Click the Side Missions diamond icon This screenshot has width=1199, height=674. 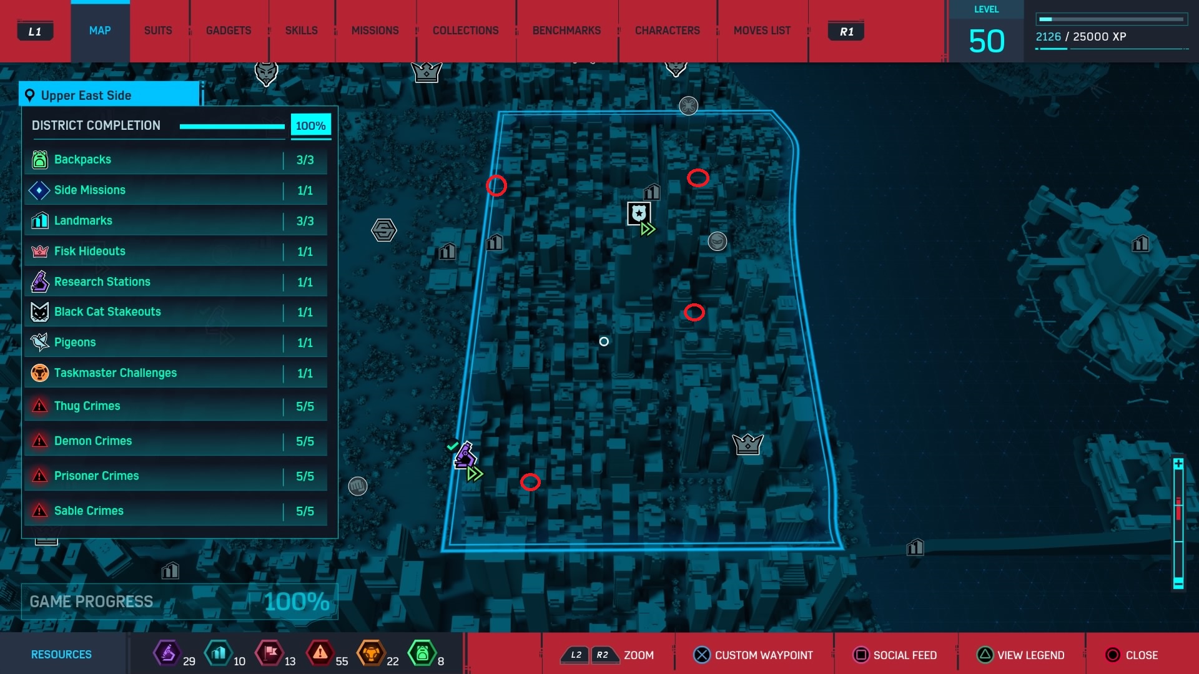coord(39,190)
